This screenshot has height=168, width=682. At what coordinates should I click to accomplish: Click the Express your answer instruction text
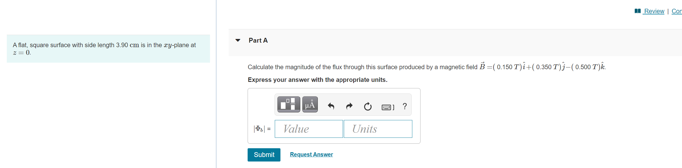(317, 80)
